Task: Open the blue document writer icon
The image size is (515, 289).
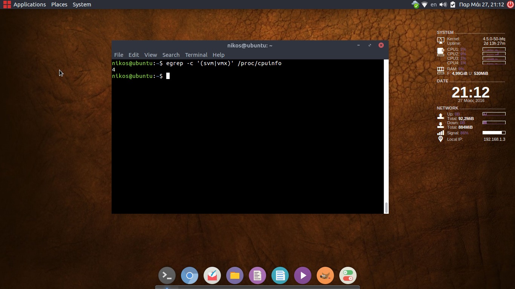Action: pyautogui.click(x=280, y=276)
